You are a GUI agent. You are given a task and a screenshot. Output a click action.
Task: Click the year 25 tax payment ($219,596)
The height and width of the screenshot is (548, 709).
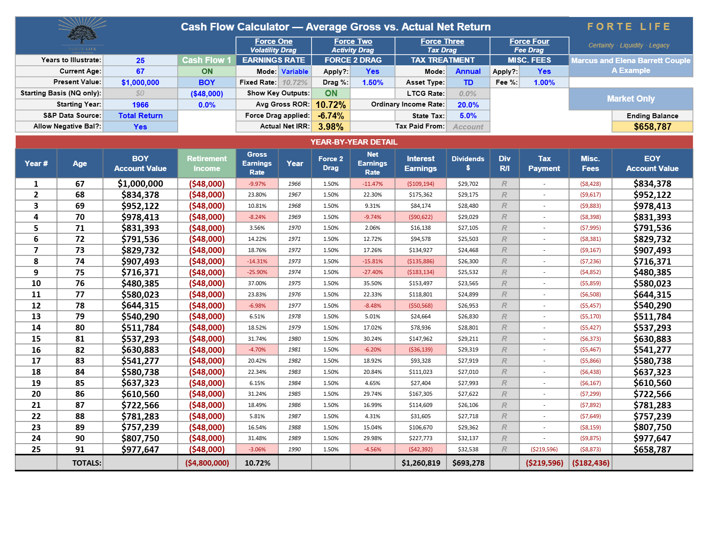(544, 449)
